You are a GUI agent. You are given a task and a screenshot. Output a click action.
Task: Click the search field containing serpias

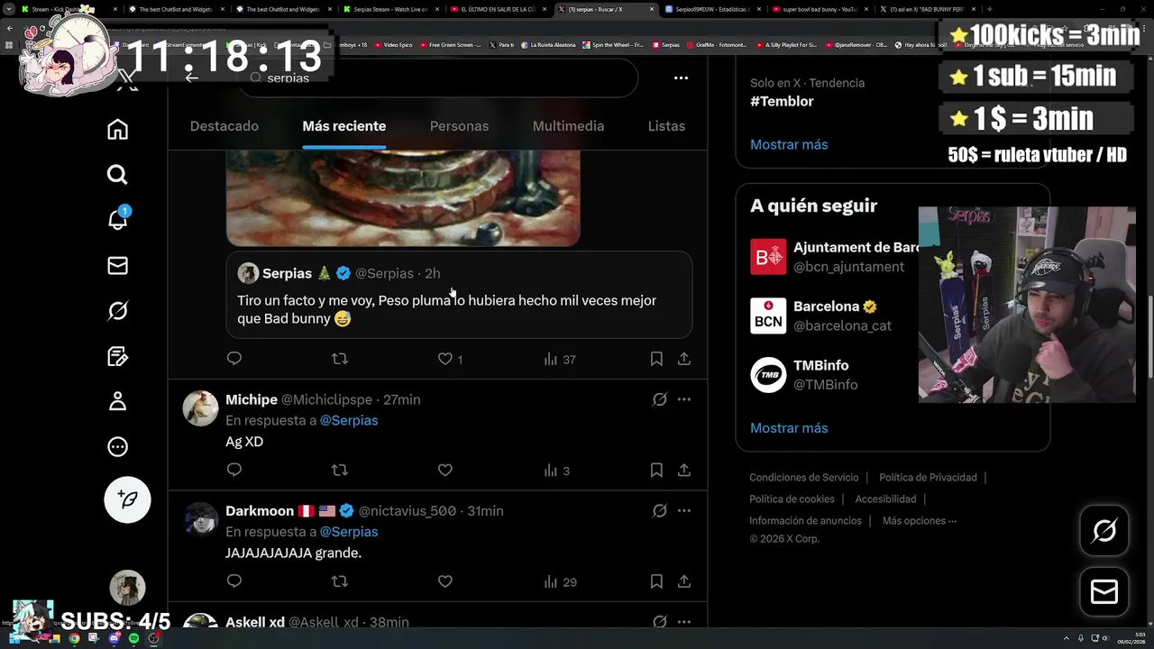[438, 78]
